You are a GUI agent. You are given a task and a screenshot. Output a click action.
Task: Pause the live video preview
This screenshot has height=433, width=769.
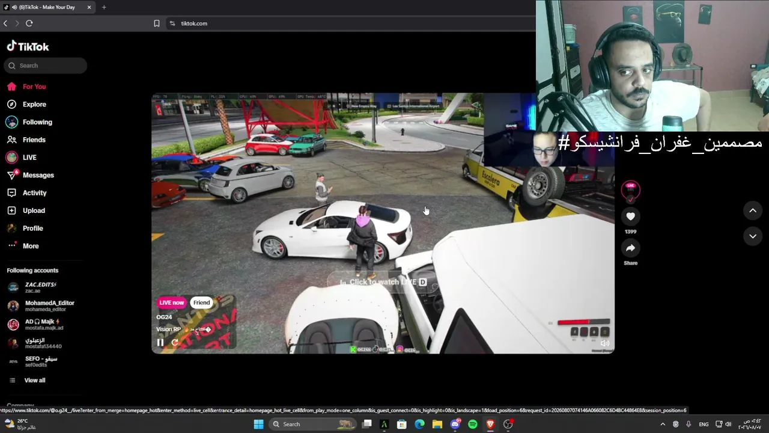point(160,343)
